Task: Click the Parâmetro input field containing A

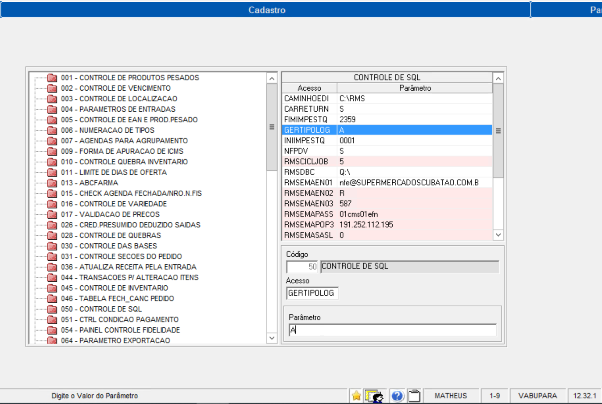Action: click(393, 330)
